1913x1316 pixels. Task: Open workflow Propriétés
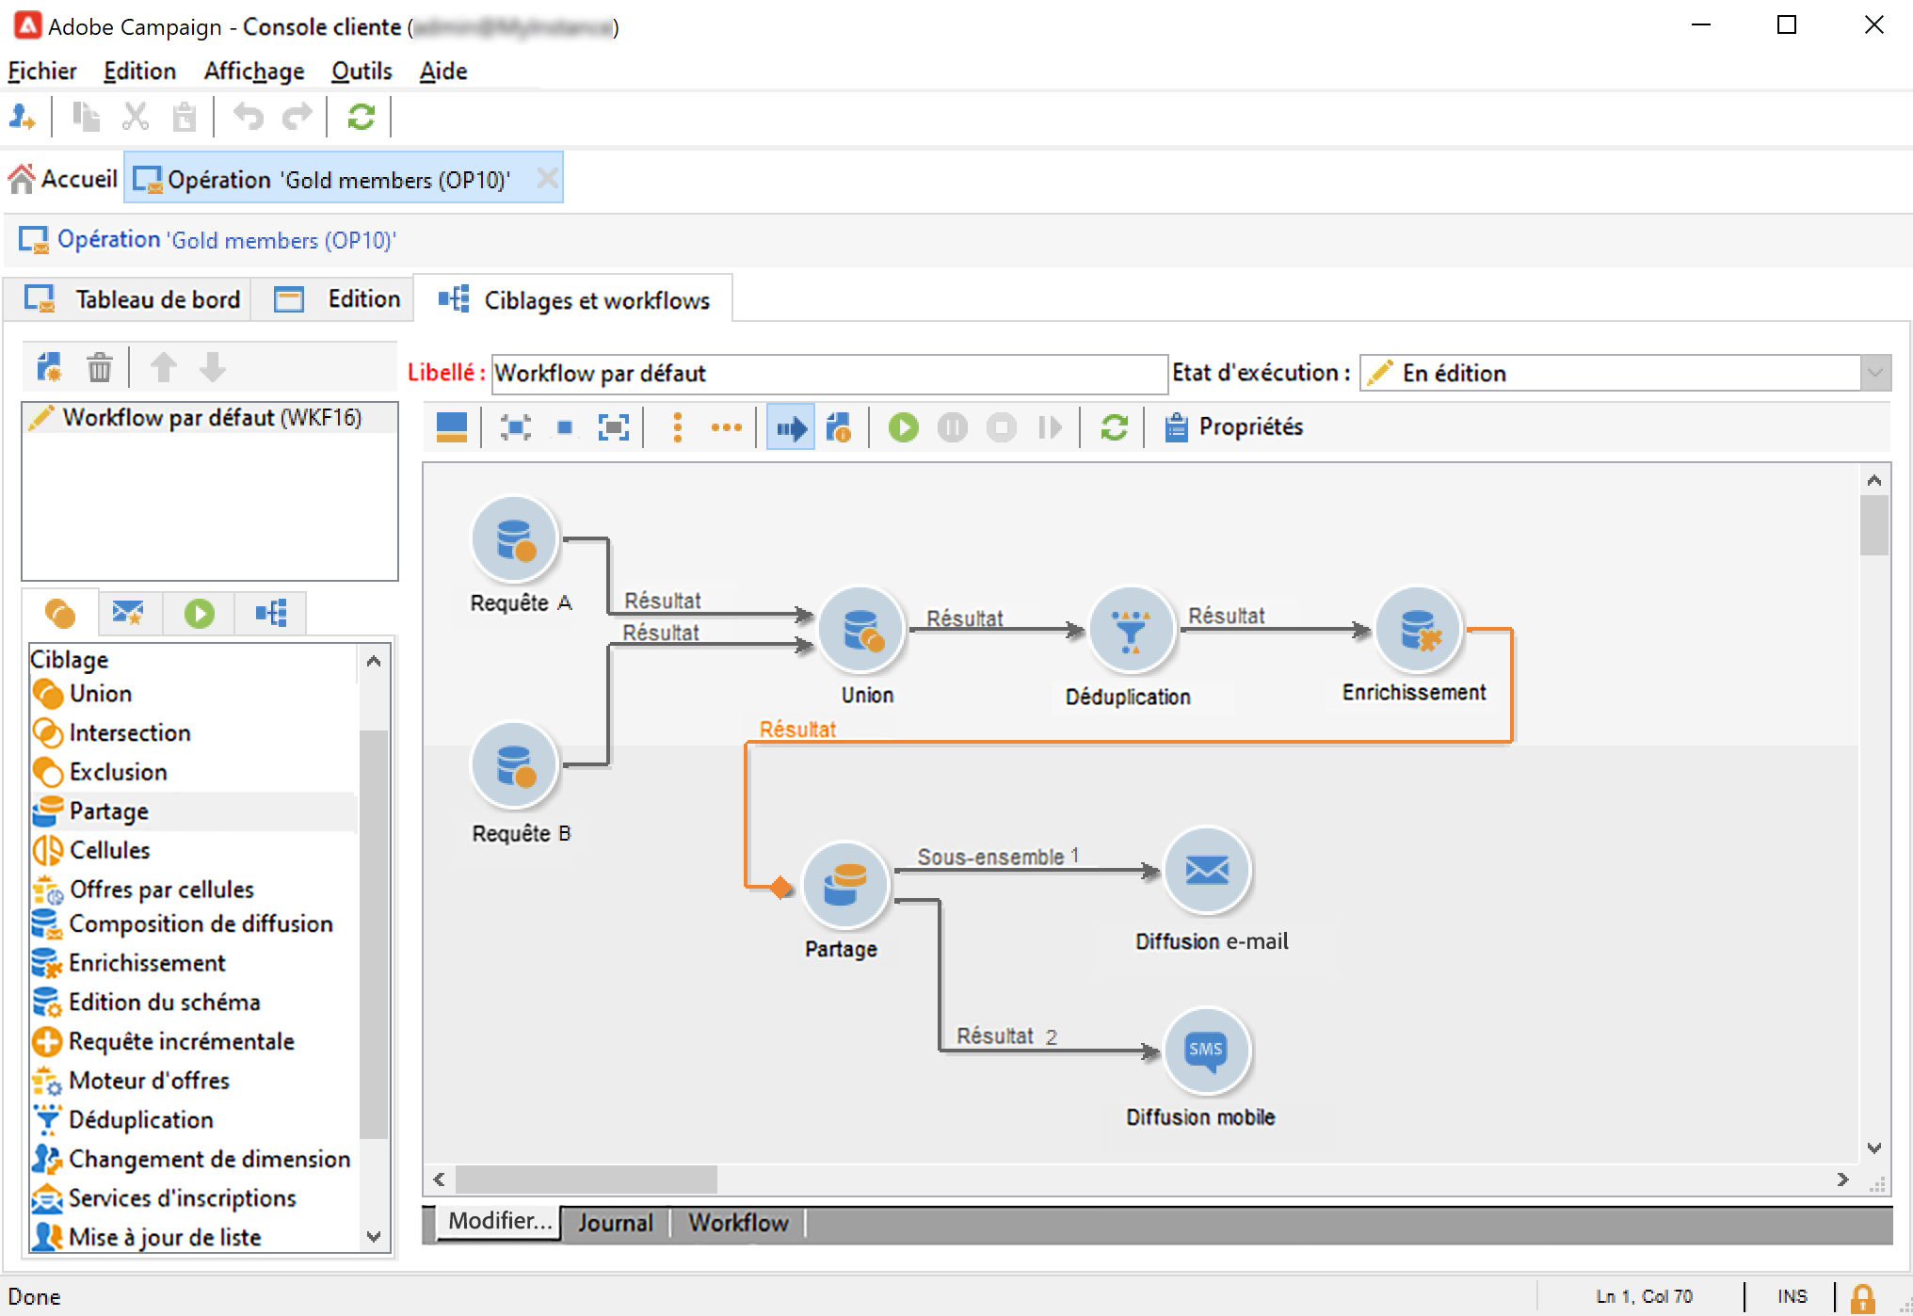[x=1233, y=427]
